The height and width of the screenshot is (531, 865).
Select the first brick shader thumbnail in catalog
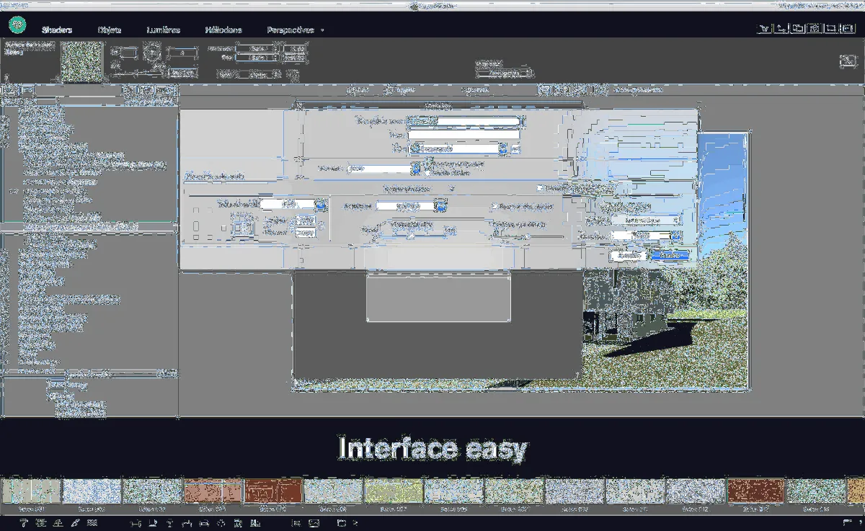pyautogui.click(x=213, y=491)
